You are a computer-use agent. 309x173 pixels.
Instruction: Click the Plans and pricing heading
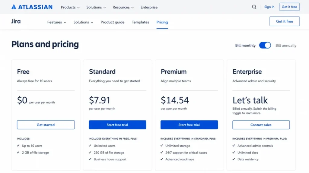click(45, 44)
